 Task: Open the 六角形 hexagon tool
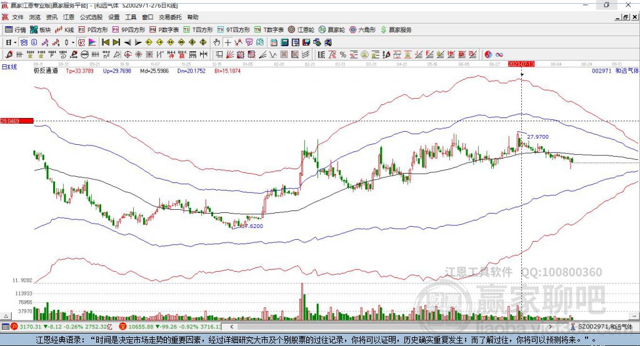click(x=362, y=30)
